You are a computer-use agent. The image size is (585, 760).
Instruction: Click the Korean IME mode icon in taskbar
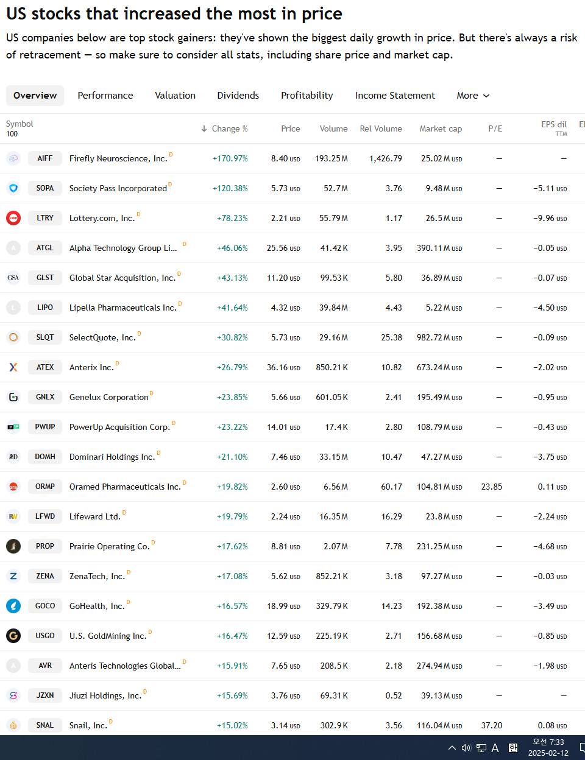coord(513,748)
